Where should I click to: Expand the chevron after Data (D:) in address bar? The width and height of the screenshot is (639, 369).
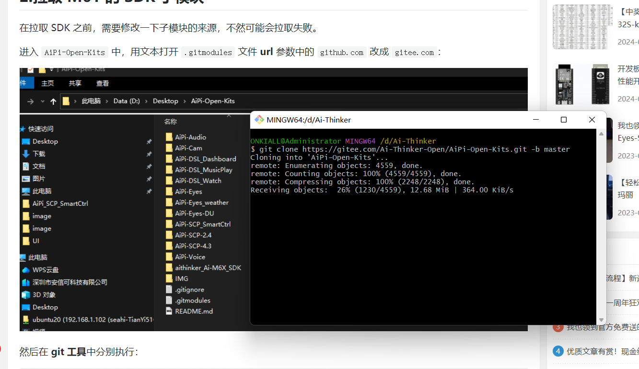[x=147, y=101]
